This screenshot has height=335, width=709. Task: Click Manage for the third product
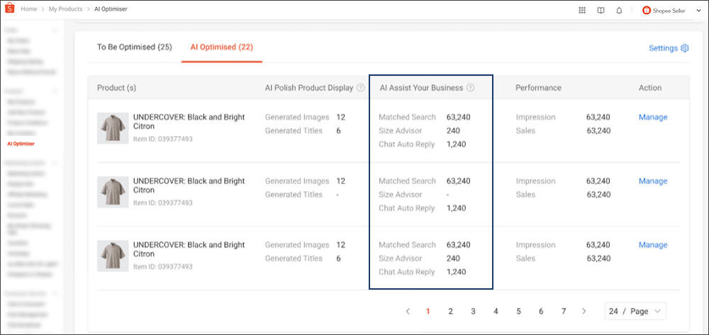point(652,245)
